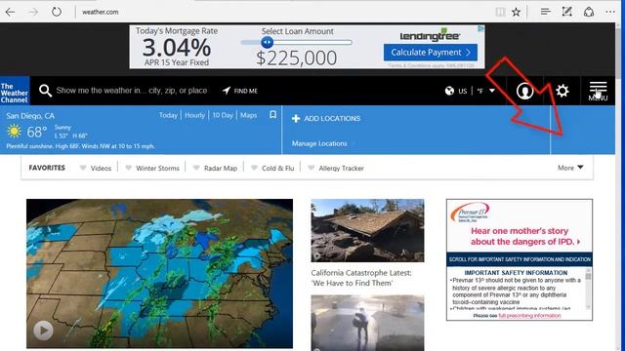Click the browser forward arrow
This screenshot has width=625, height=351.
(33, 12)
